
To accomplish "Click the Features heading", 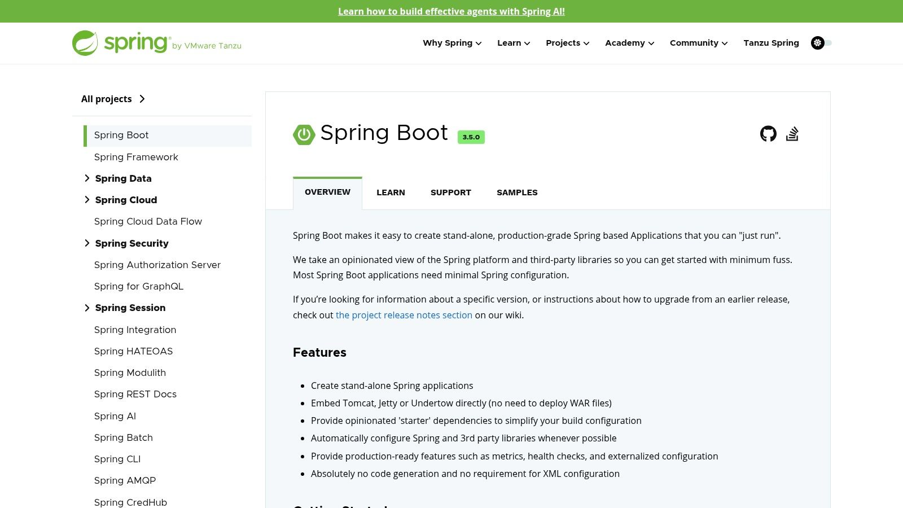I will (x=319, y=353).
